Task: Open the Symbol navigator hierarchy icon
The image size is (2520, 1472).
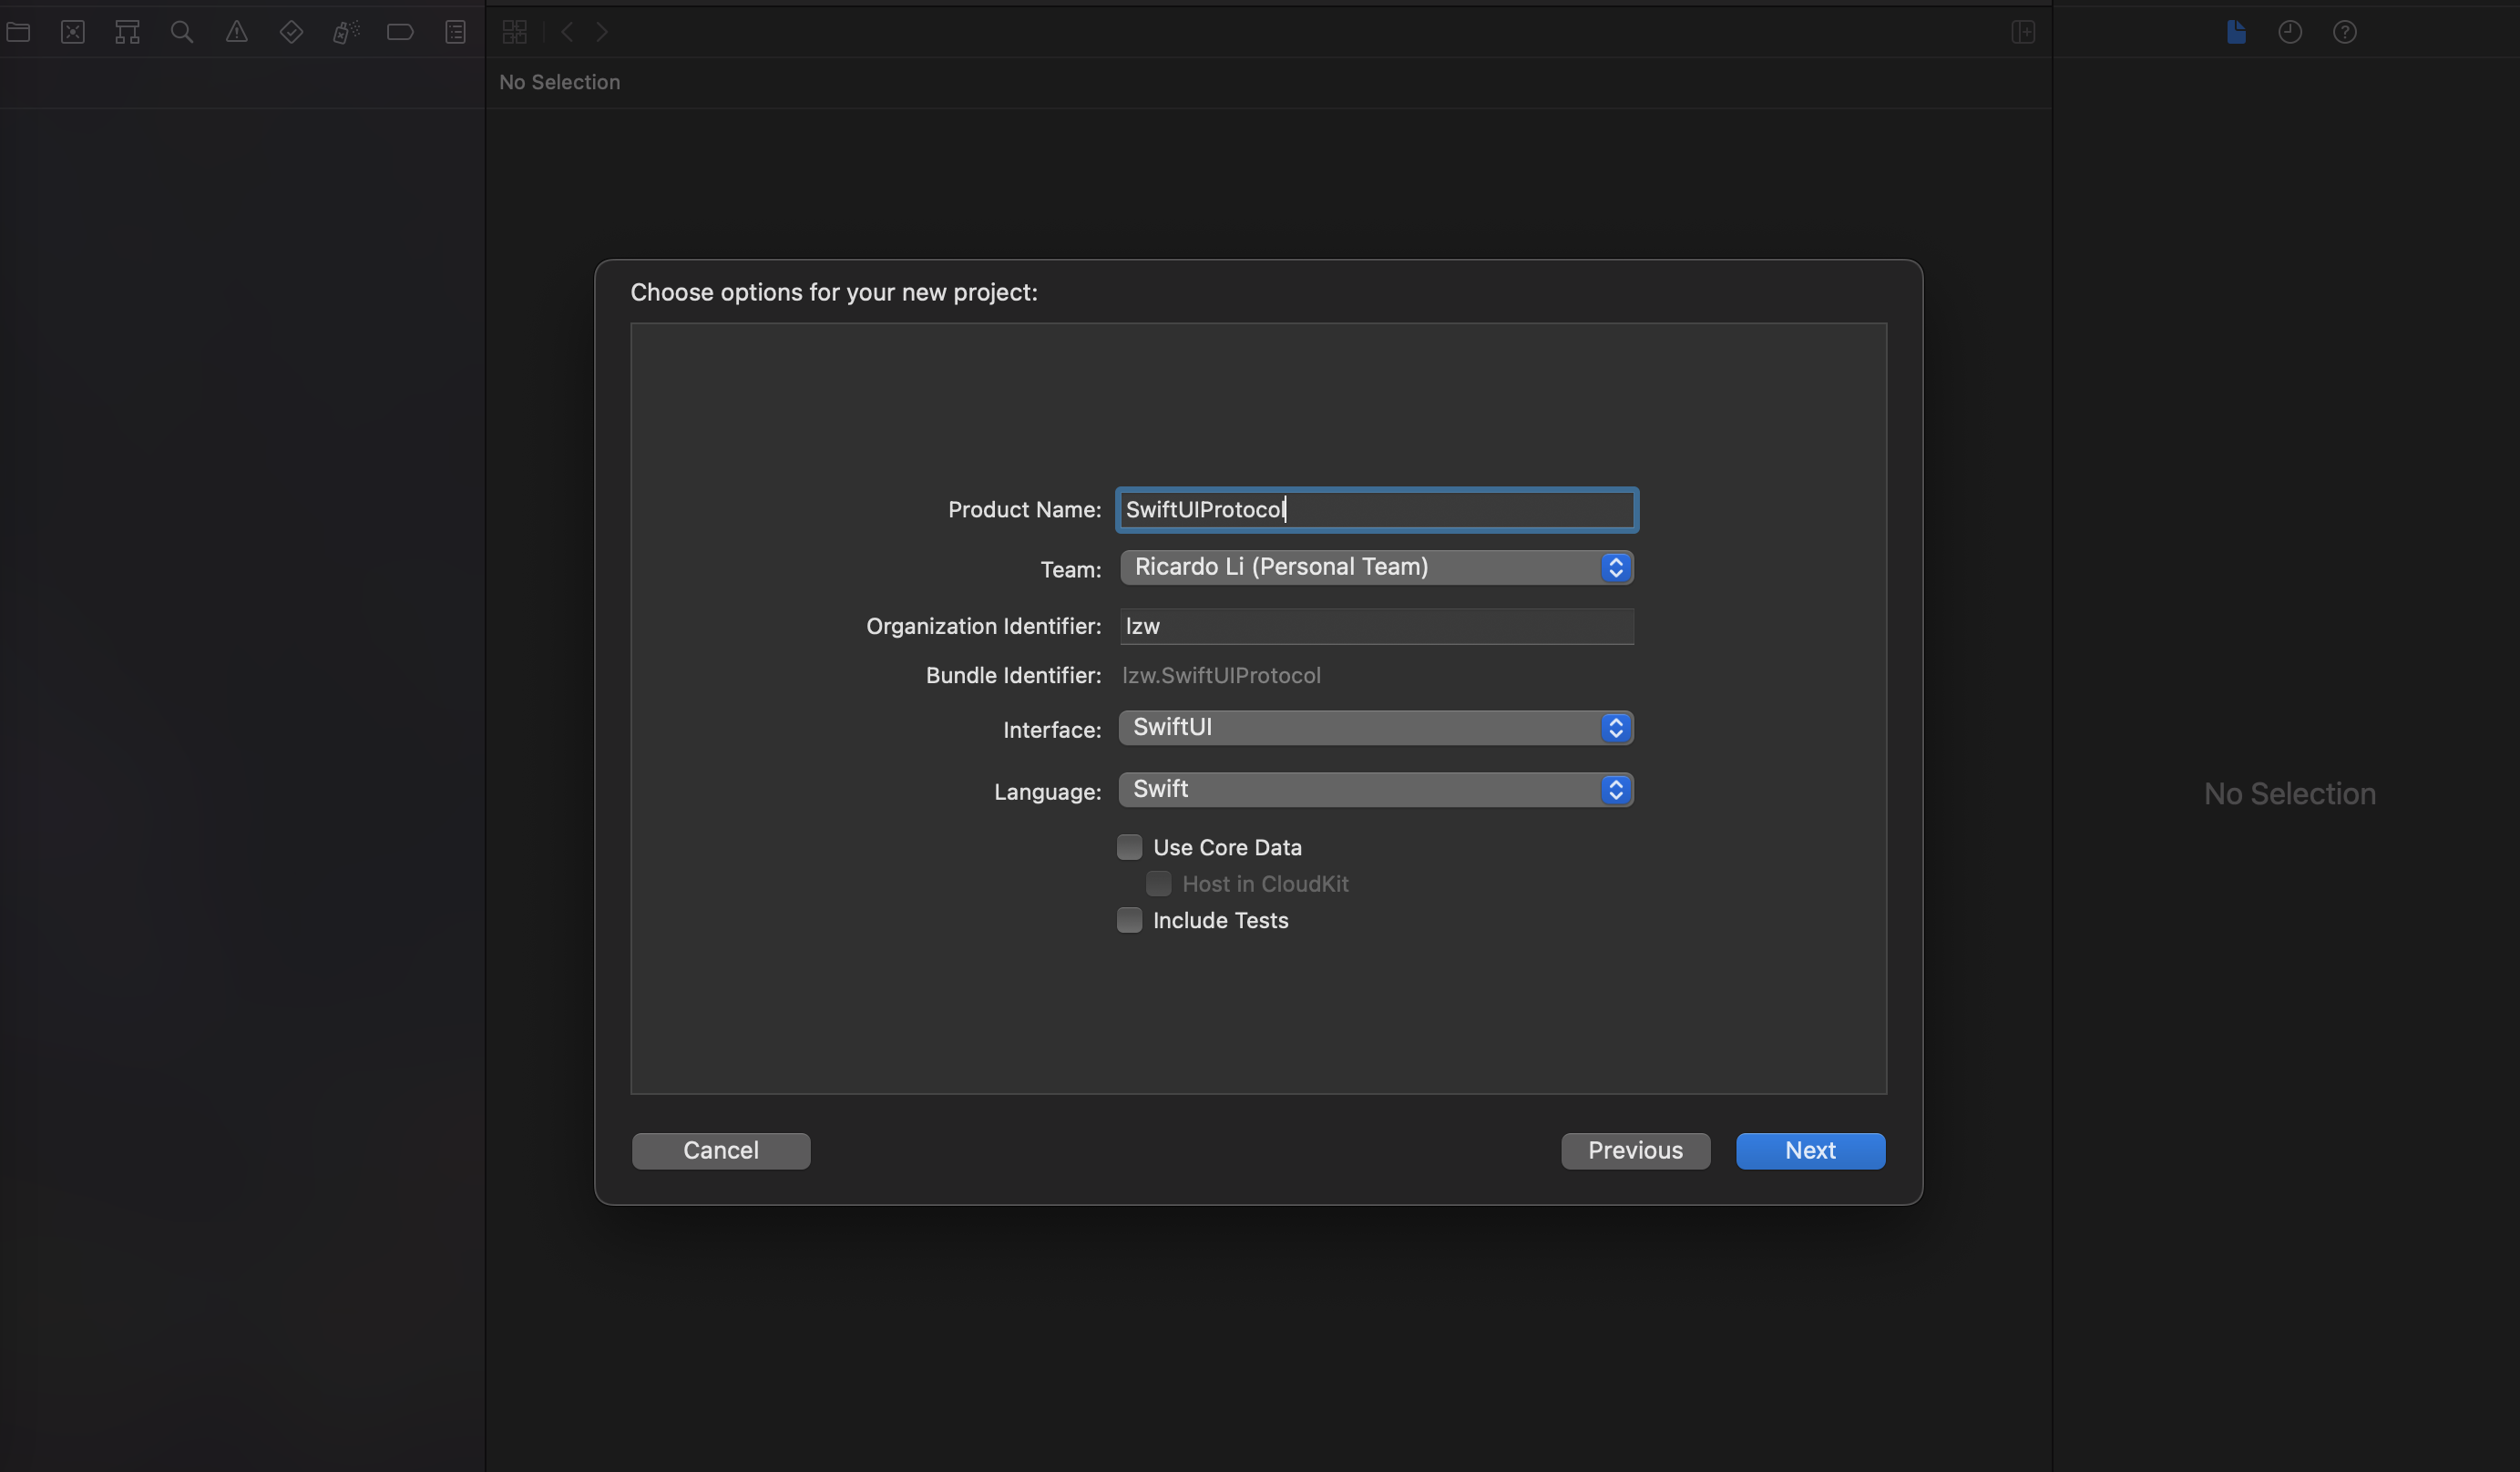Action: click(x=127, y=32)
